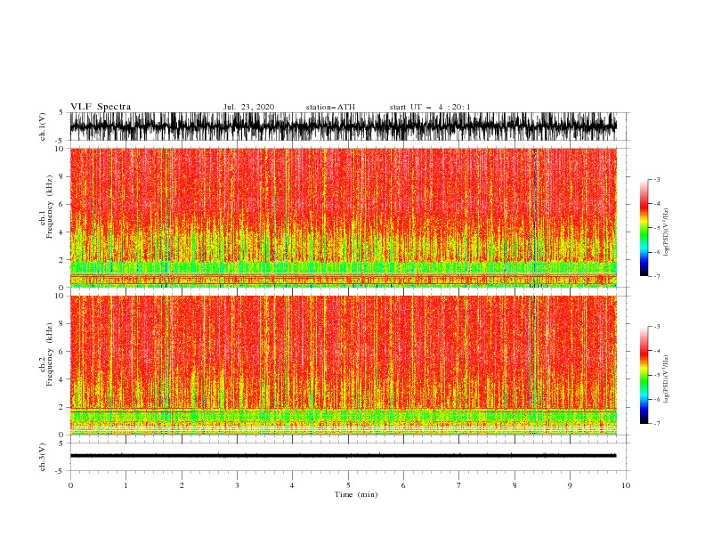Click the "-7" tick on ch.2 colorbar
This screenshot has width=705, height=545.
pos(656,423)
